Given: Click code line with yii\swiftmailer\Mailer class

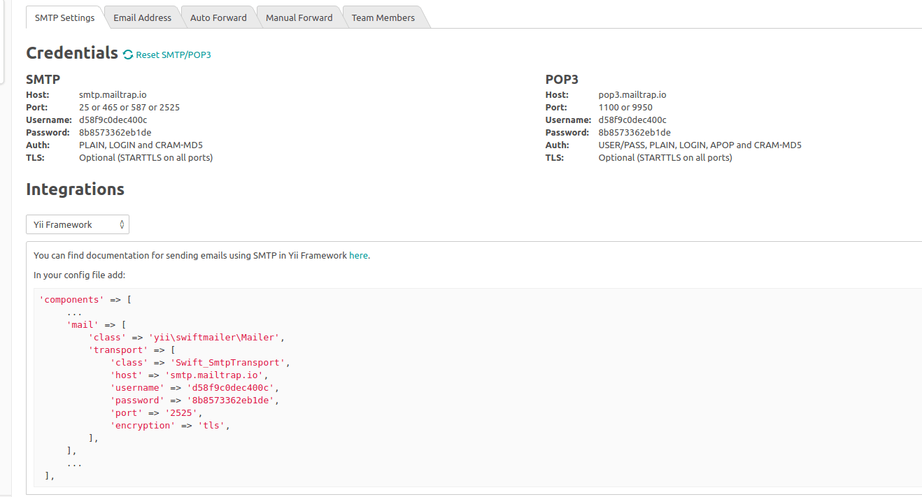Looking at the screenshot, I should [x=187, y=337].
